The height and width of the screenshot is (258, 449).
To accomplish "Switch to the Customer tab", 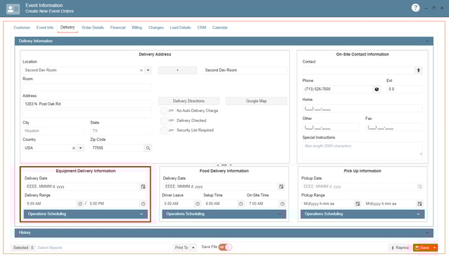I will pos(22,27).
